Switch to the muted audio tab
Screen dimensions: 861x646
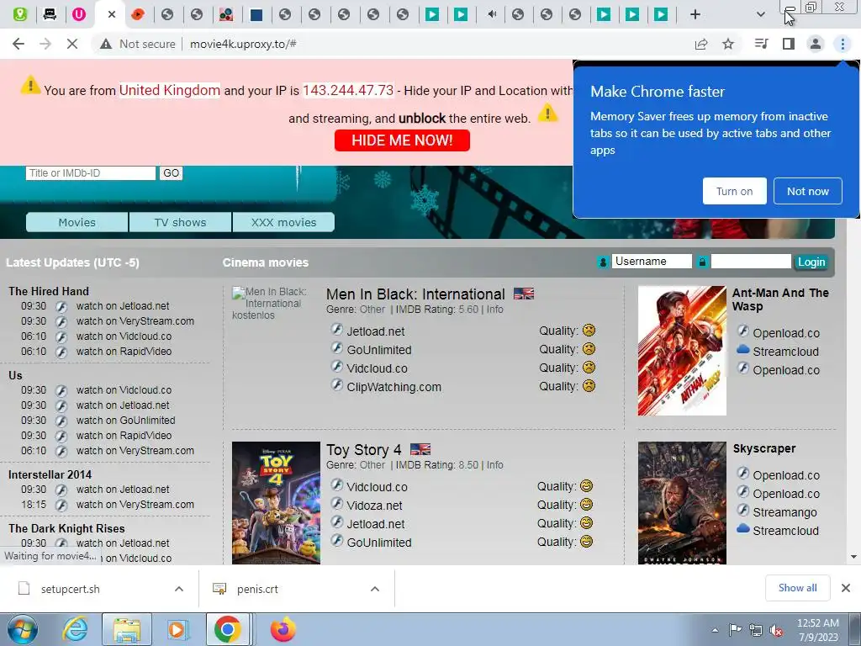[491, 14]
